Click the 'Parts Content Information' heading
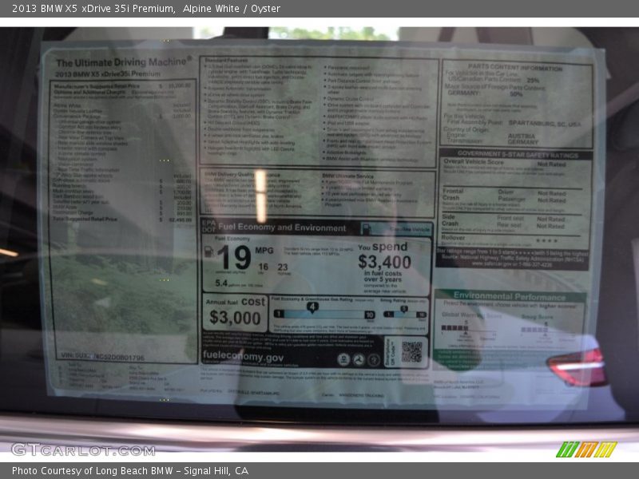This screenshot has height=479, width=639. point(515,68)
